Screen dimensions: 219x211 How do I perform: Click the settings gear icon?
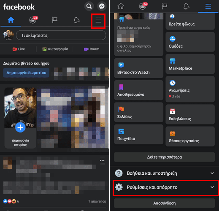tap(119, 187)
